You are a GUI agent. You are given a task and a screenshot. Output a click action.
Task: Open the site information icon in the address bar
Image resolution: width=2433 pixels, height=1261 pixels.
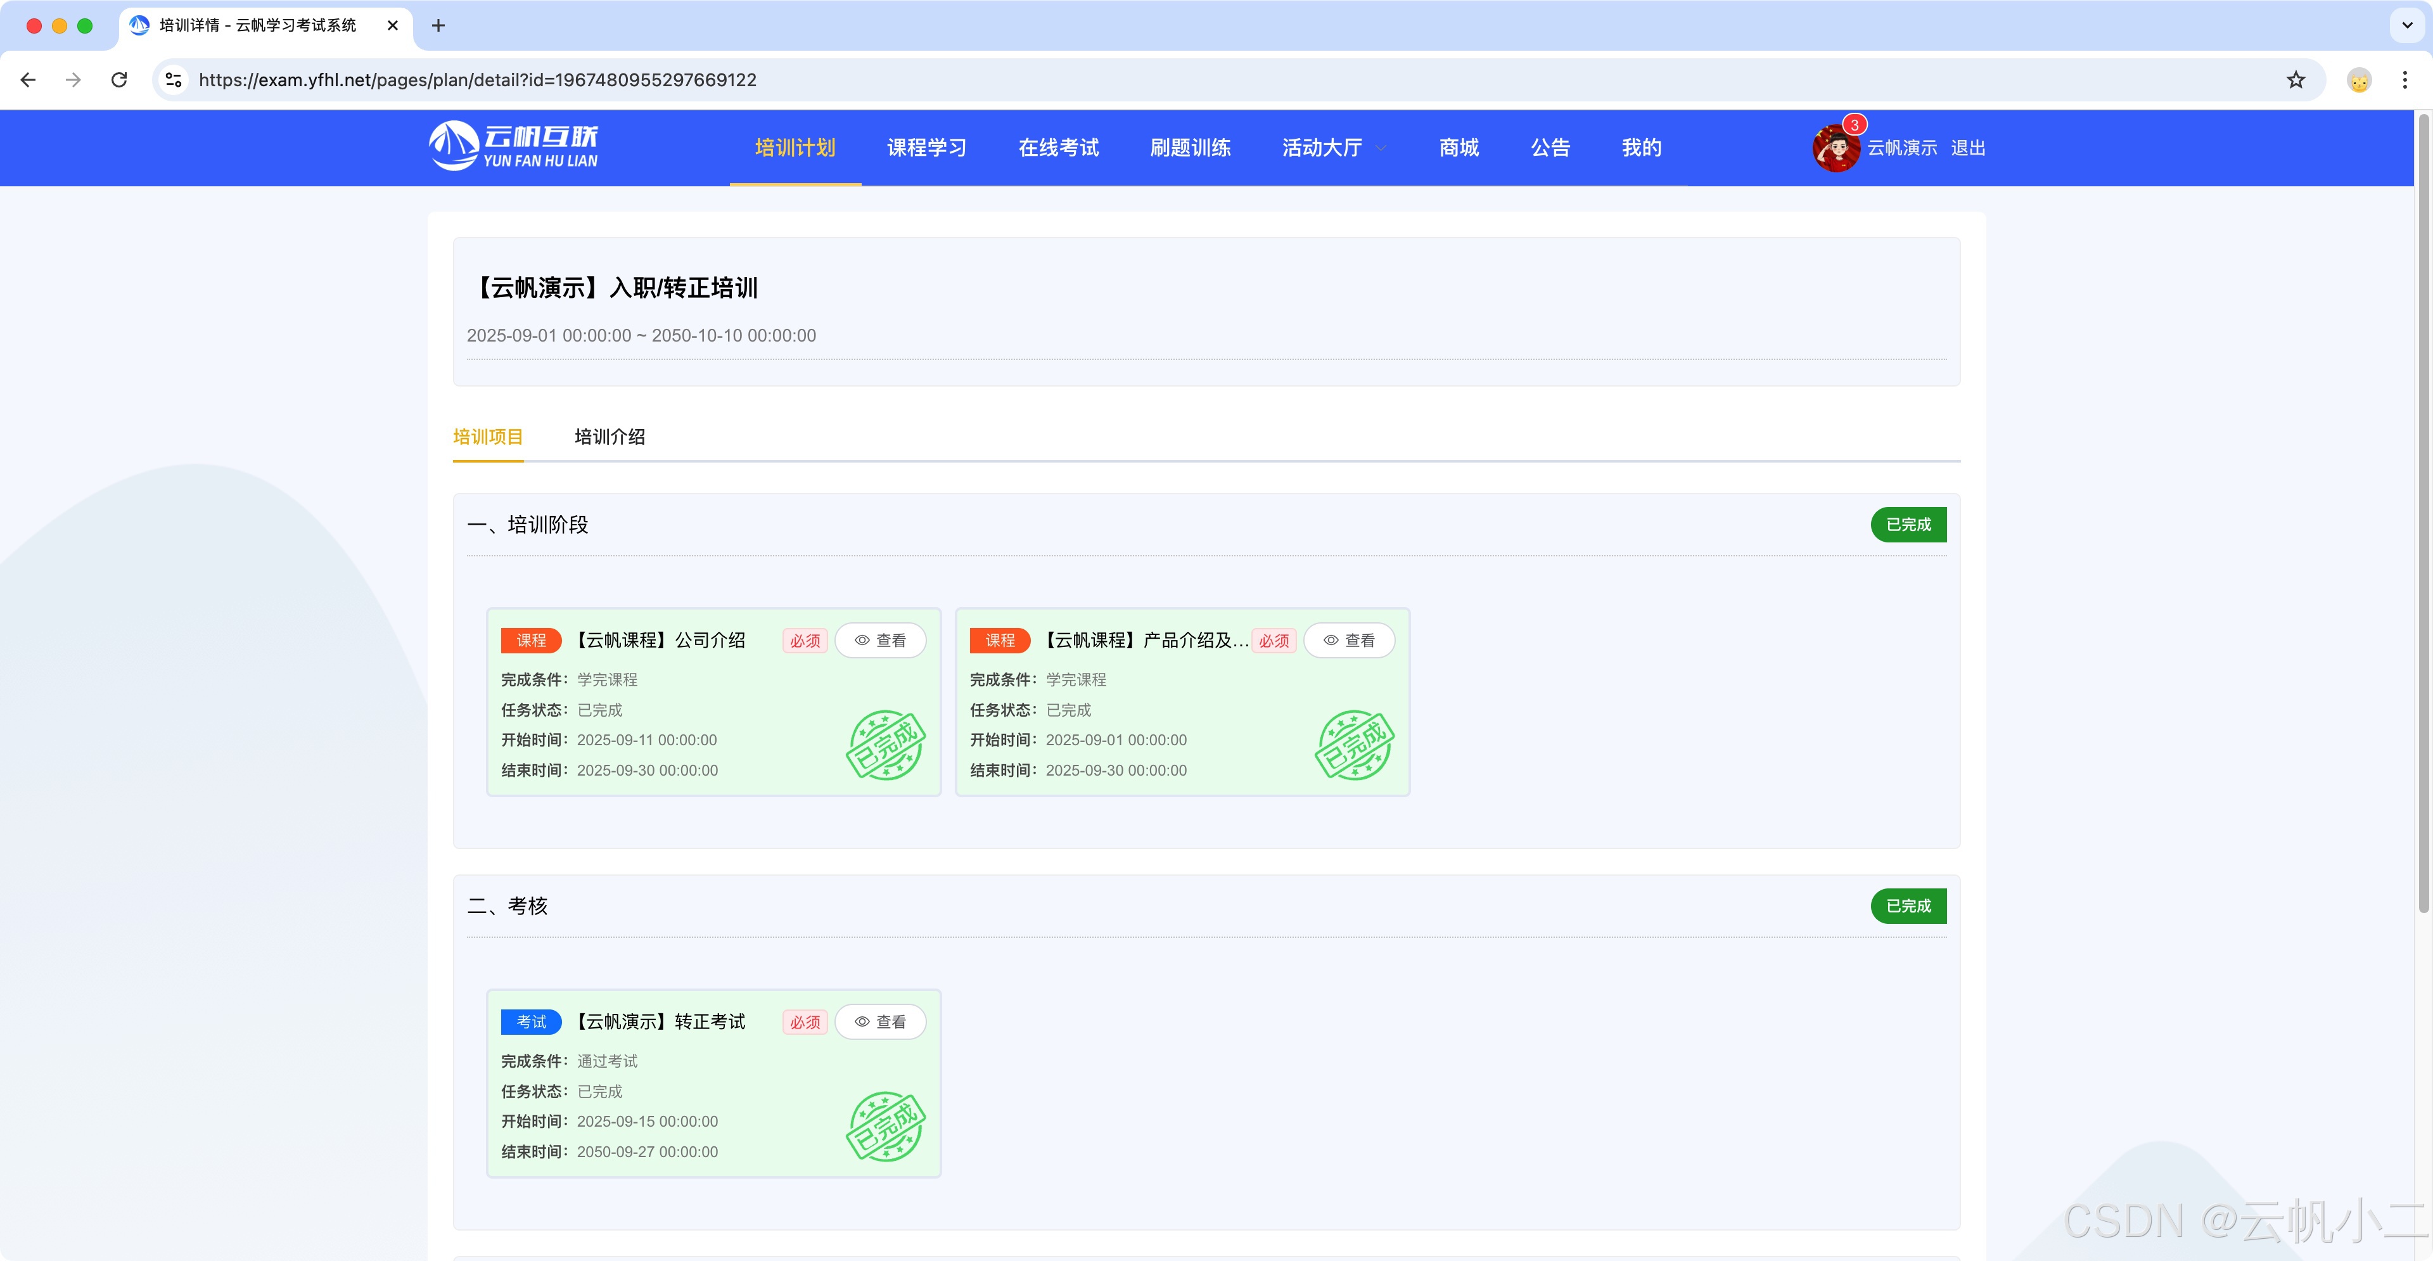coord(174,80)
